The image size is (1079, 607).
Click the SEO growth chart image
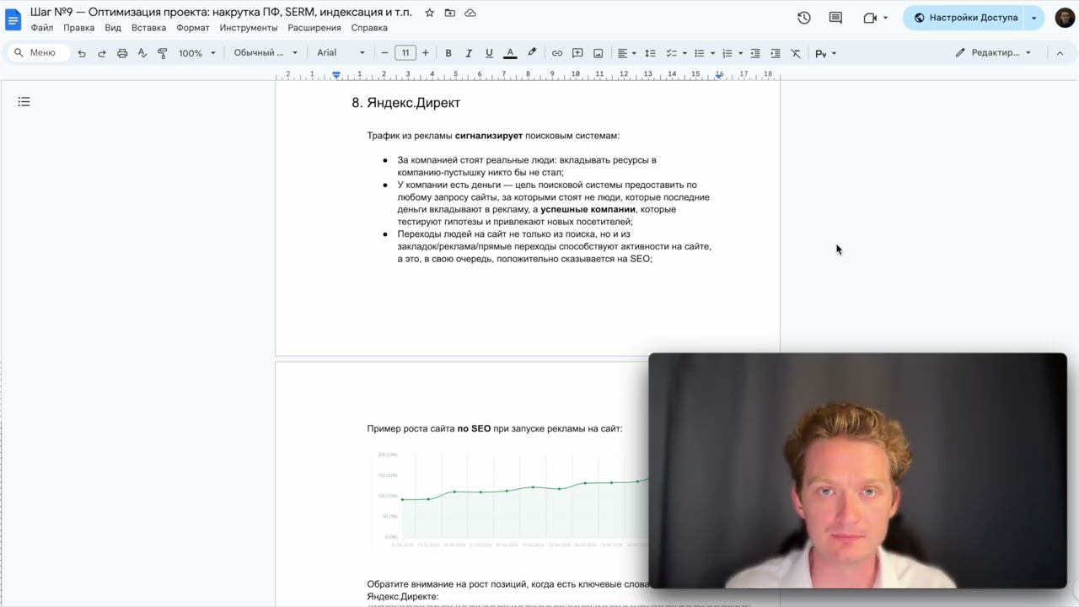[510, 500]
